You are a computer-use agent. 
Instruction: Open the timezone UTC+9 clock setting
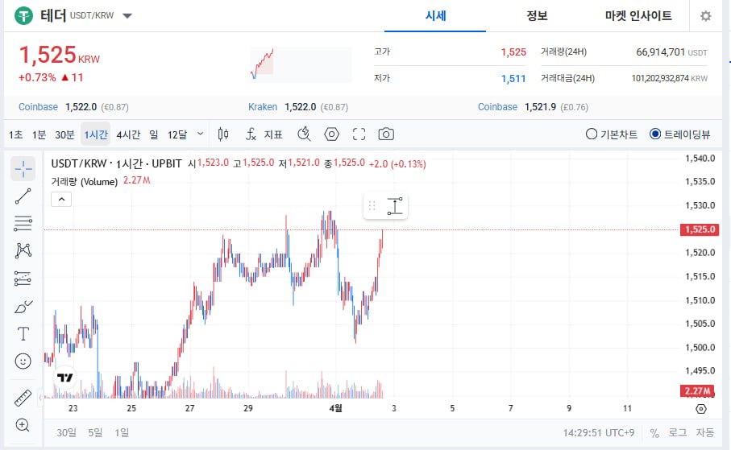(x=599, y=433)
